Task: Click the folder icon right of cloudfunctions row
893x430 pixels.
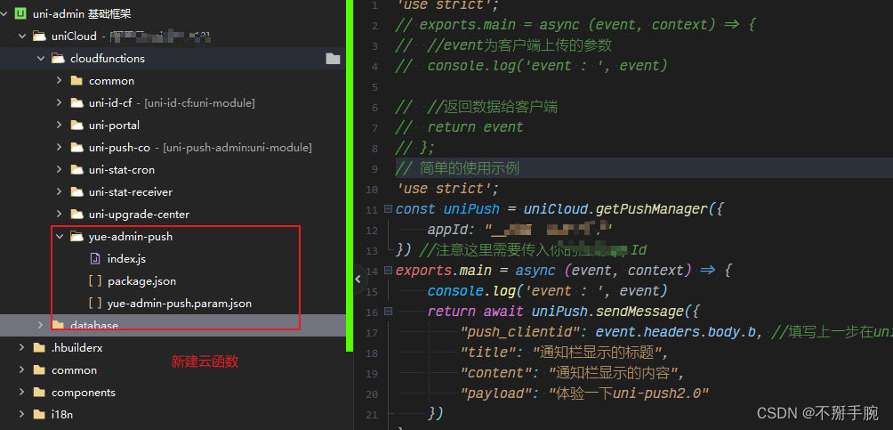Action: coord(333,59)
